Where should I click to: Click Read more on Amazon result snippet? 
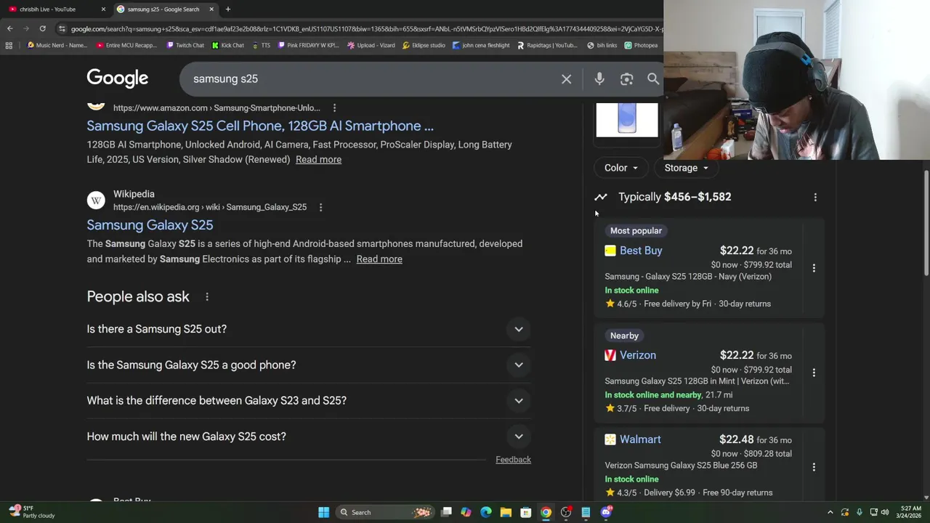tap(318, 160)
